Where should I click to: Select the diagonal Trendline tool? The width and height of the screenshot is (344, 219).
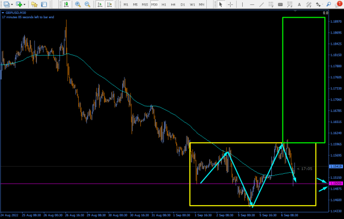261,4
